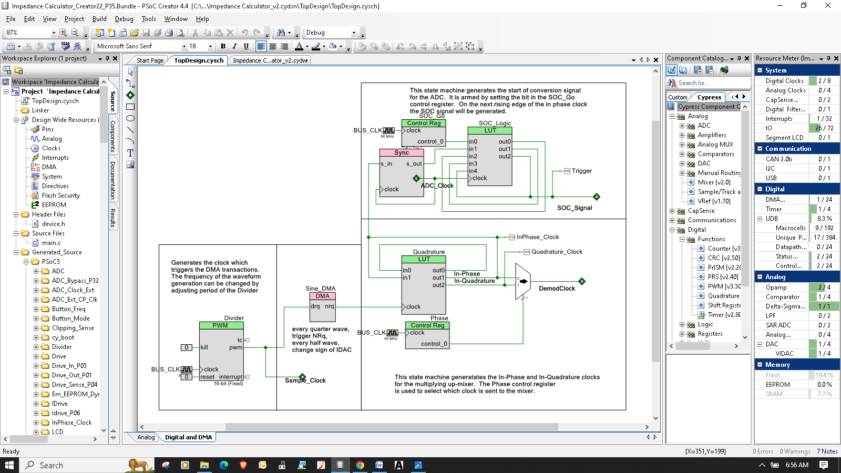Image resolution: width=841 pixels, height=473 pixels.
Task: Select the ellipse drawing tool
Action: coord(130,118)
